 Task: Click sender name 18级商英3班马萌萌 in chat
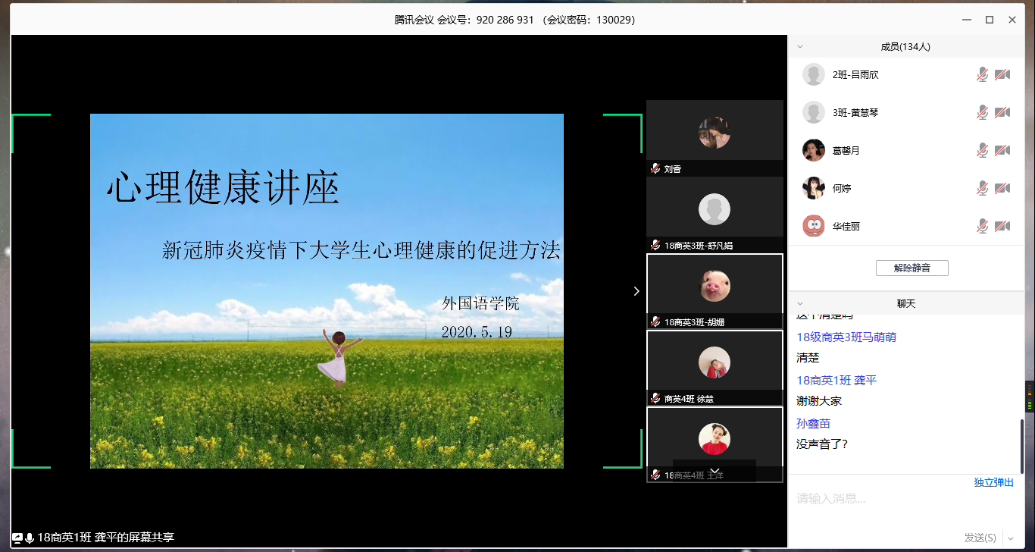tap(846, 337)
